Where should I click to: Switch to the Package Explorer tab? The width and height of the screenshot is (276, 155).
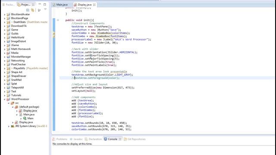click(x=8, y=5)
